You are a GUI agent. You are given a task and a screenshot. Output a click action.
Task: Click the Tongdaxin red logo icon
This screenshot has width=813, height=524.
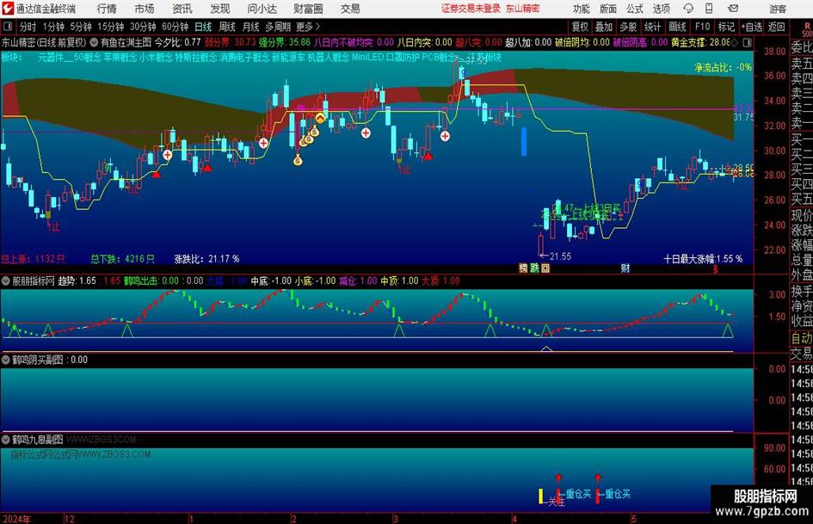pyautogui.click(x=7, y=9)
